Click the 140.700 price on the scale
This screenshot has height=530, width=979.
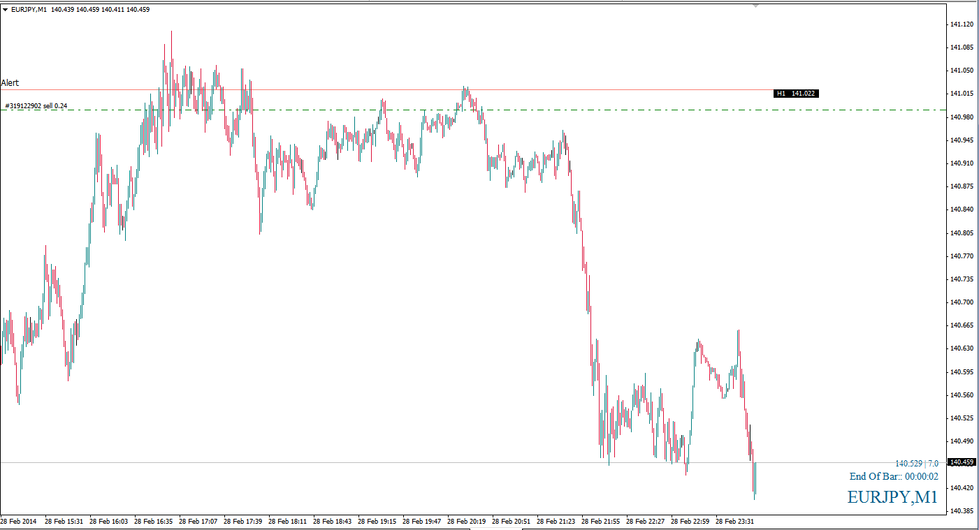[x=962, y=302]
